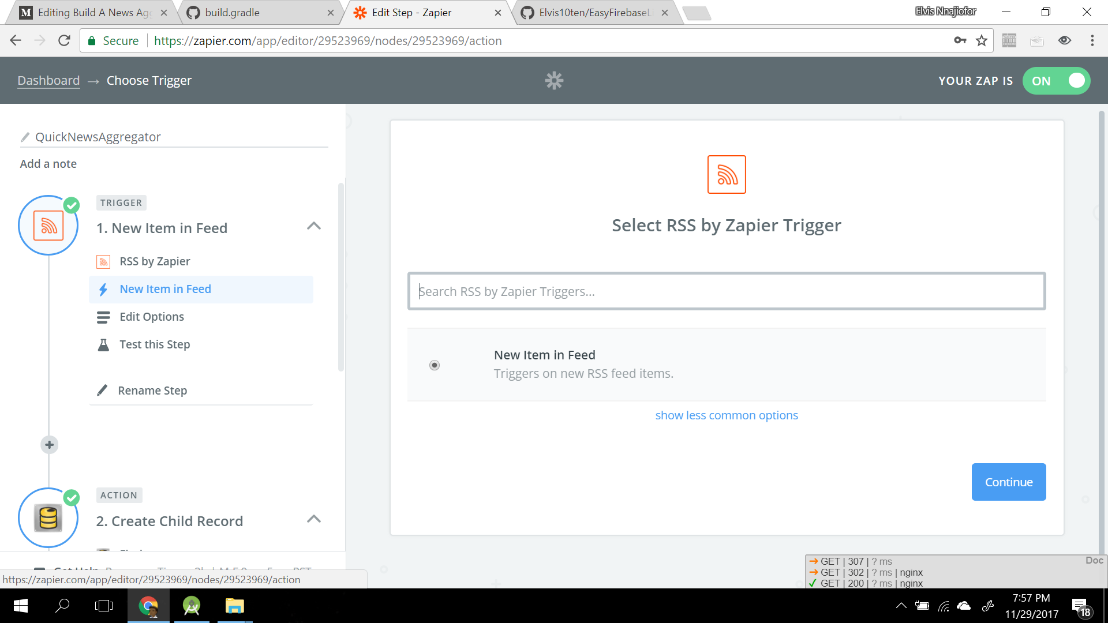This screenshot has width=1108, height=623.
Task: Reload the current page
Action: [64, 40]
